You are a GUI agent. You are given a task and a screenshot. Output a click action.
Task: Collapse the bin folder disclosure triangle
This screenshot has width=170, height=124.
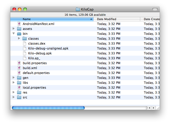[14, 34]
